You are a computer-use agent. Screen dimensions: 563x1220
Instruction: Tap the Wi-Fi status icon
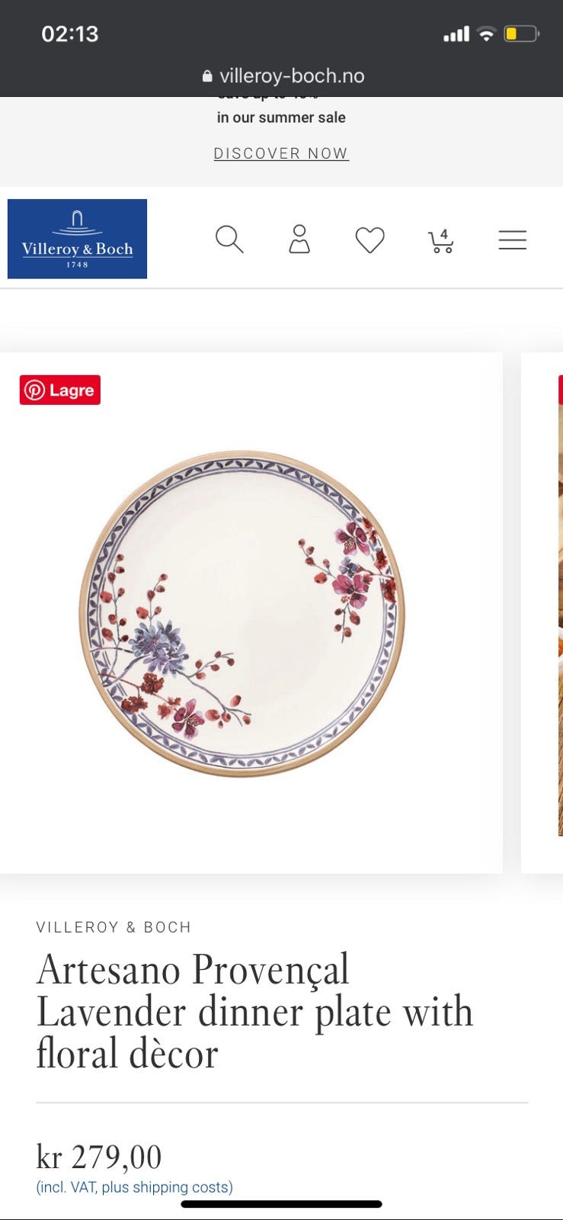[x=486, y=34]
